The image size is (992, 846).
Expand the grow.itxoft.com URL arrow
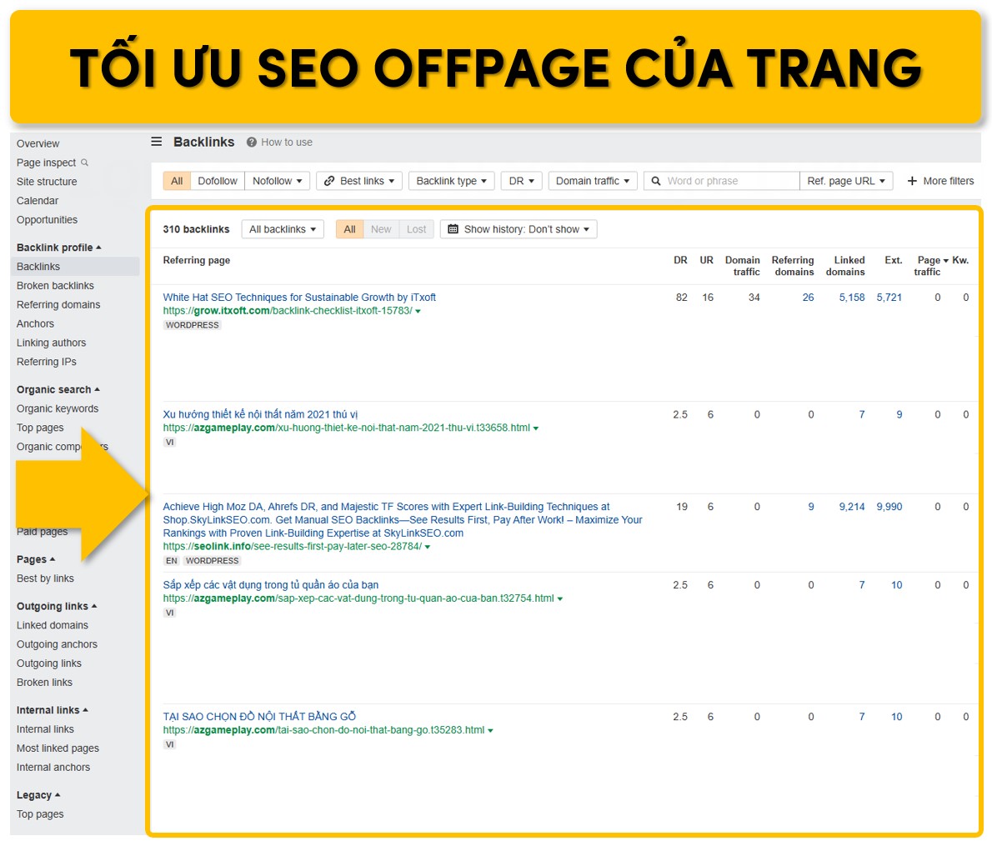pyautogui.click(x=418, y=312)
